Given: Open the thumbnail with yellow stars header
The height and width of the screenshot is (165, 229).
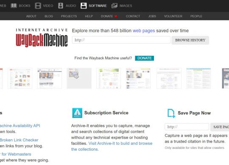Looking at the screenshot, I should [138, 78].
